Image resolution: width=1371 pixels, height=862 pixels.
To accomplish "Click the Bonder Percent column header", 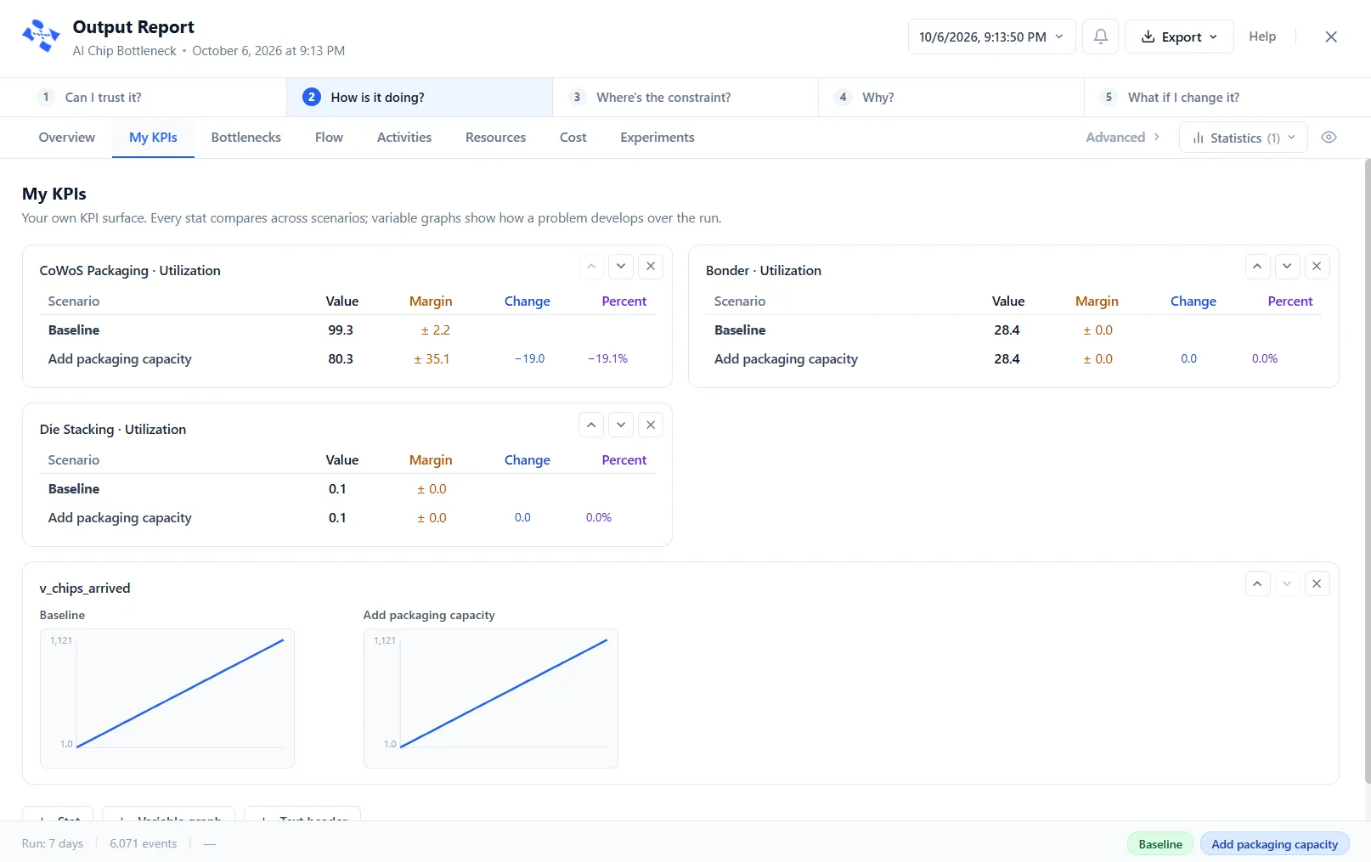I will 1289,301.
